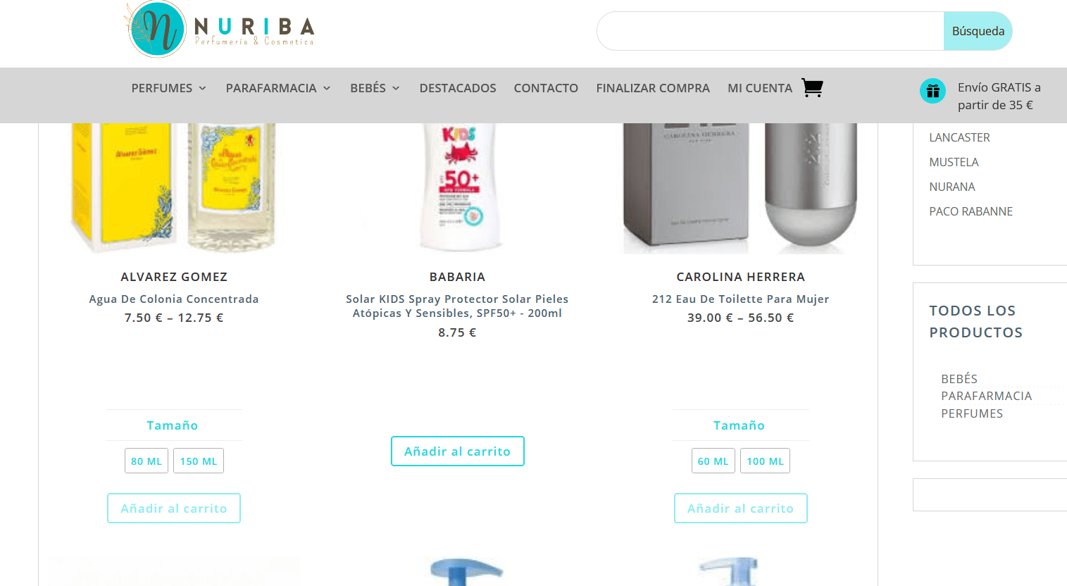The width and height of the screenshot is (1067, 586).
Task: Focus the search input field
Action: click(x=770, y=31)
